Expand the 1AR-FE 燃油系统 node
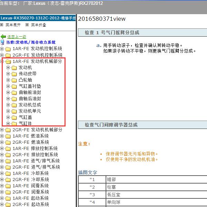Viewport: 207px width, 207px height. click(2, 136)
